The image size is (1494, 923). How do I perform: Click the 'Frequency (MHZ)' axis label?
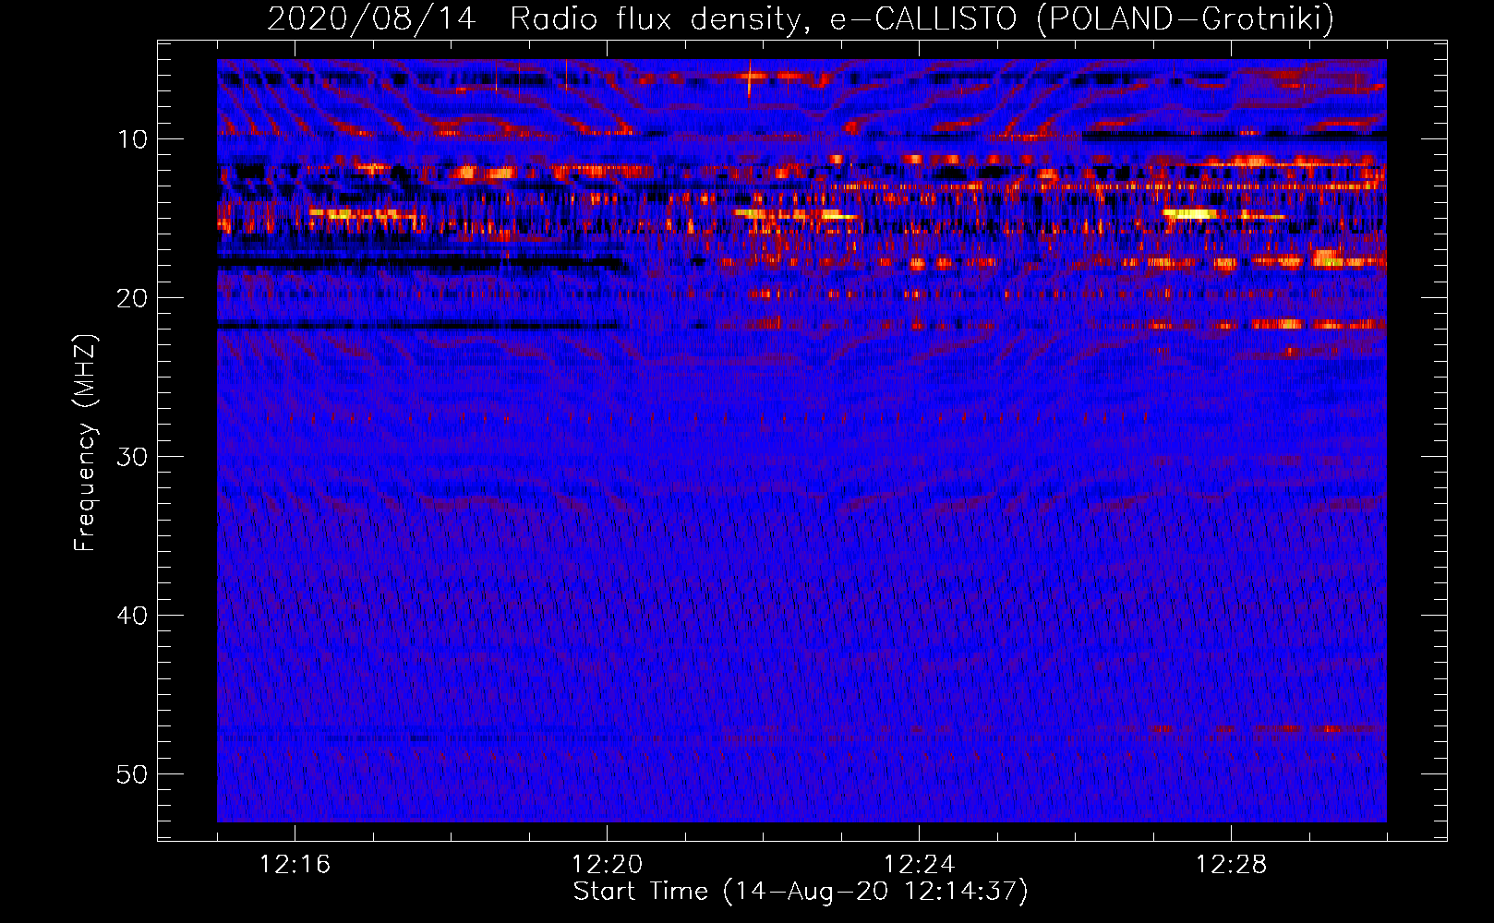point(84,443)
